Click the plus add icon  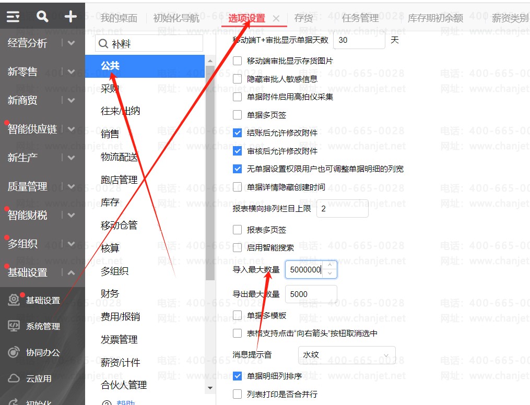70,16
